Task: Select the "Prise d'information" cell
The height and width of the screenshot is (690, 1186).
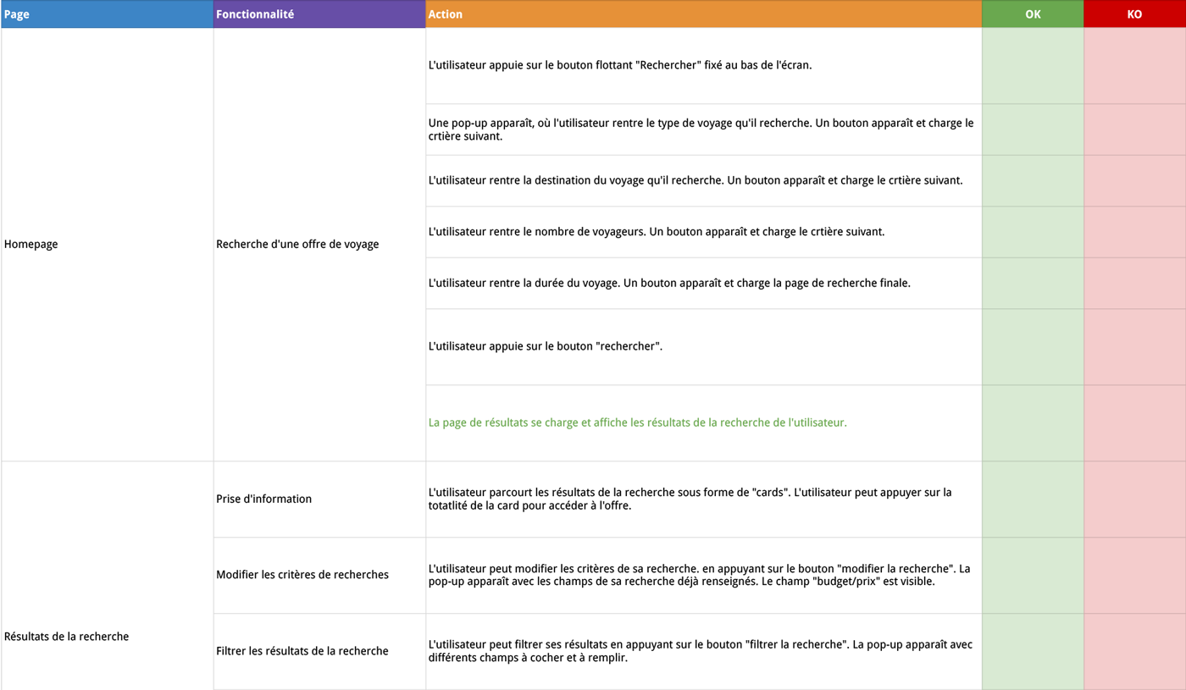Action: (x=319, y=500)
